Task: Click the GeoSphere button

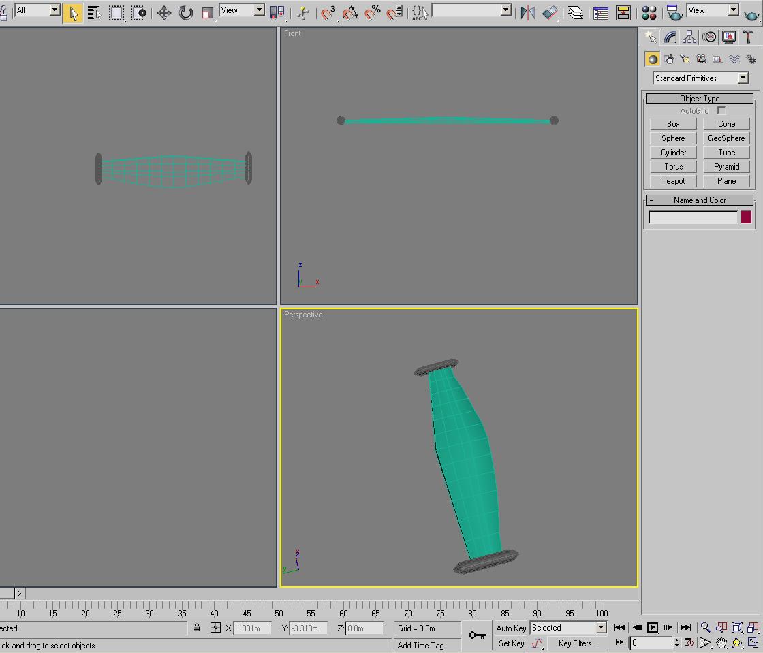Action: [726, 138]
